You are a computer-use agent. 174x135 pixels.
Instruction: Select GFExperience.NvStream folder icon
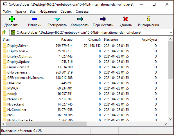point(4,77)
